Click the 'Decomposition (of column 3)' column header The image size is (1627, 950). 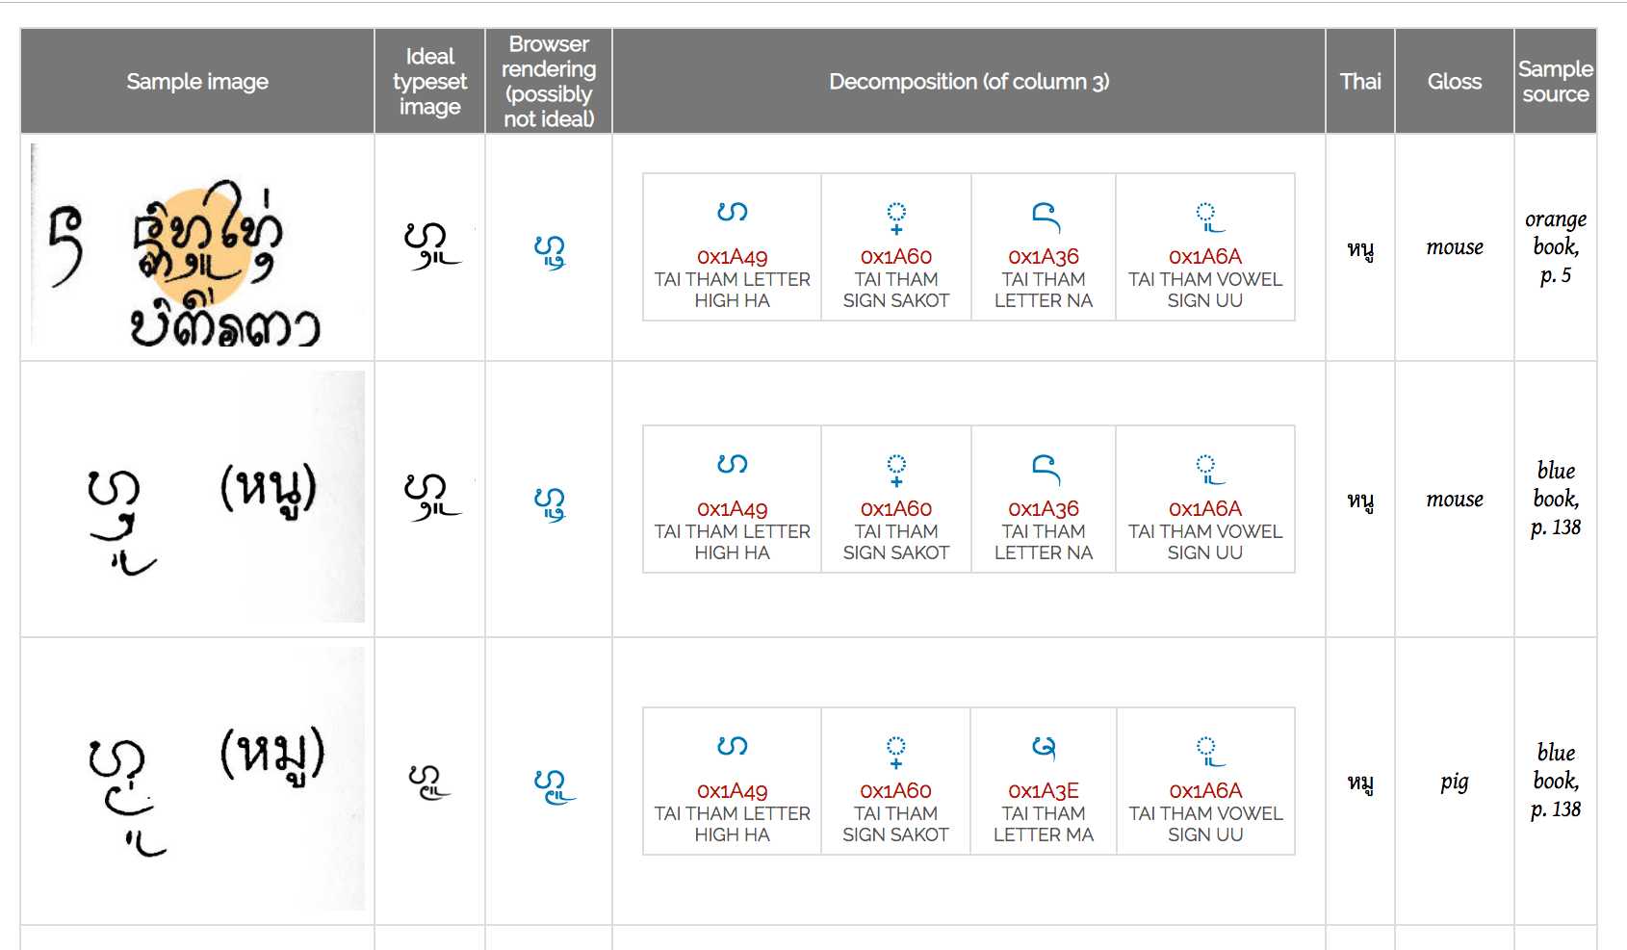968,82
